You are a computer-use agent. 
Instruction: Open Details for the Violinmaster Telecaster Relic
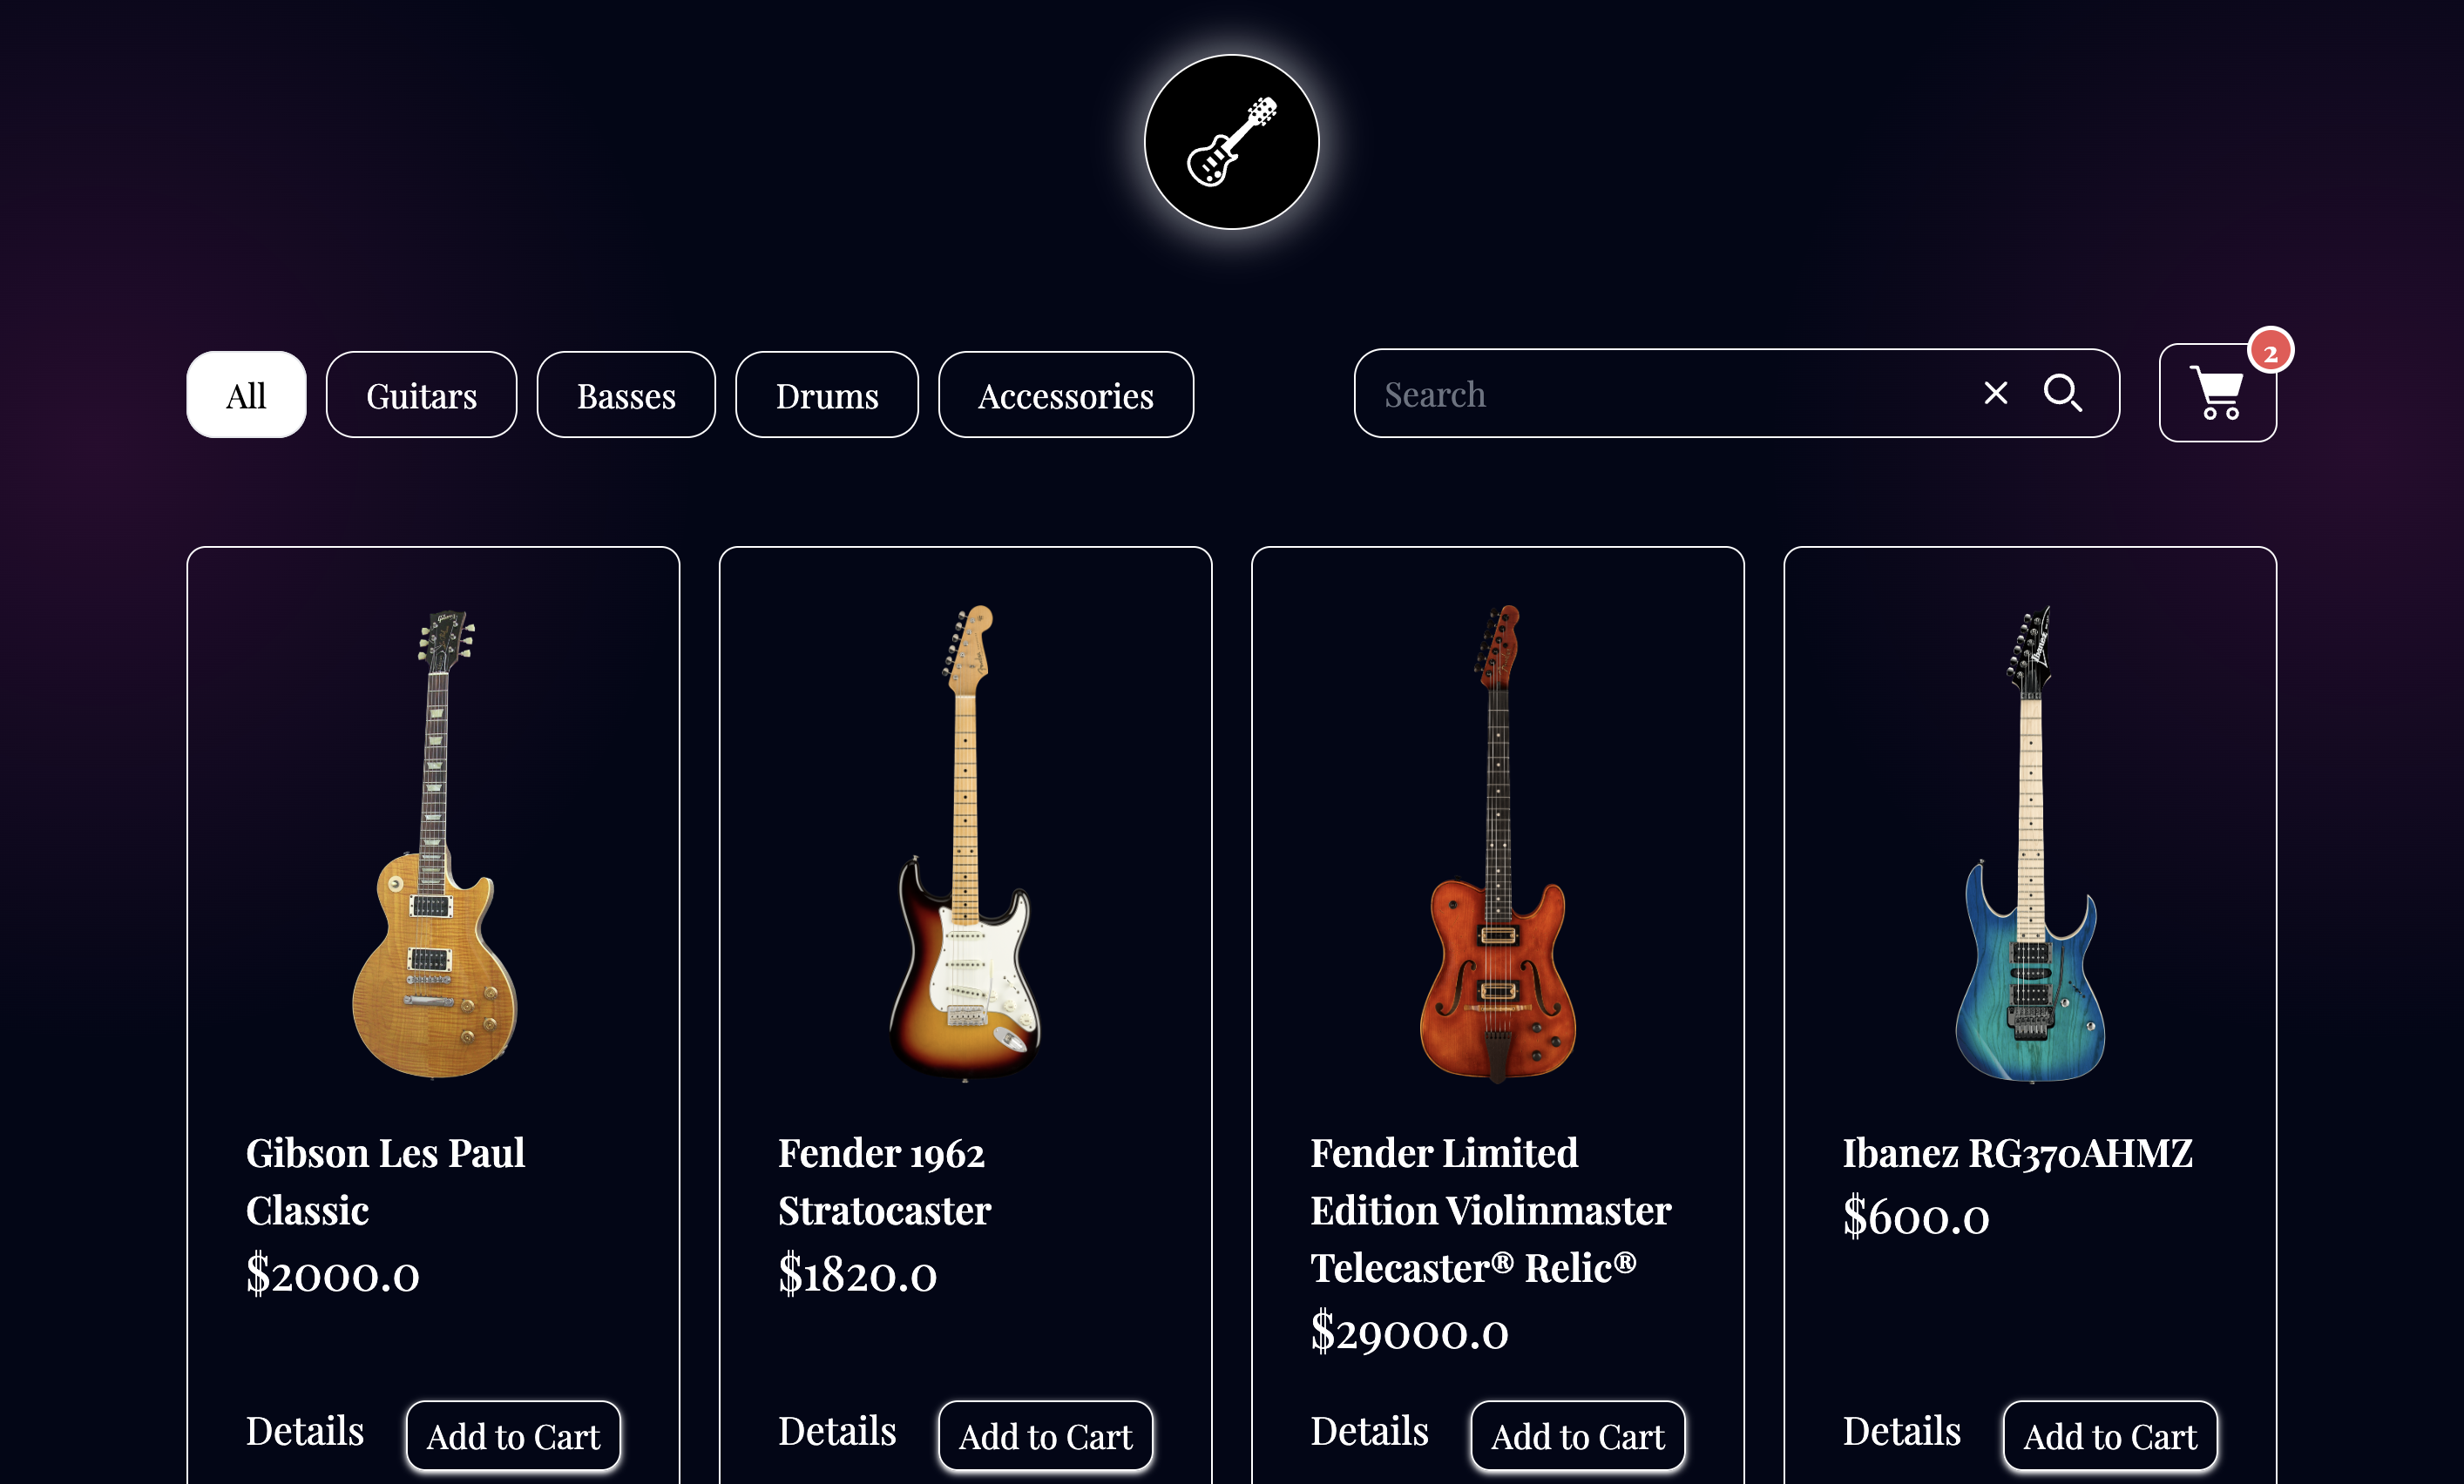coord(1370,1431)
